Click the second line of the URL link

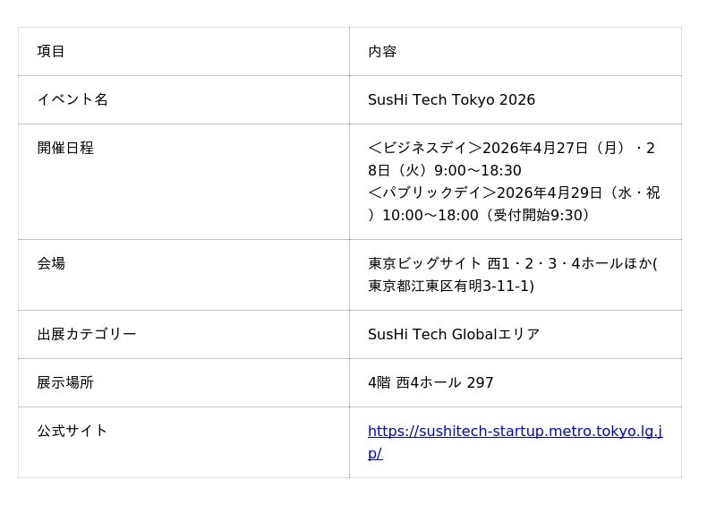tap(375, 453)
